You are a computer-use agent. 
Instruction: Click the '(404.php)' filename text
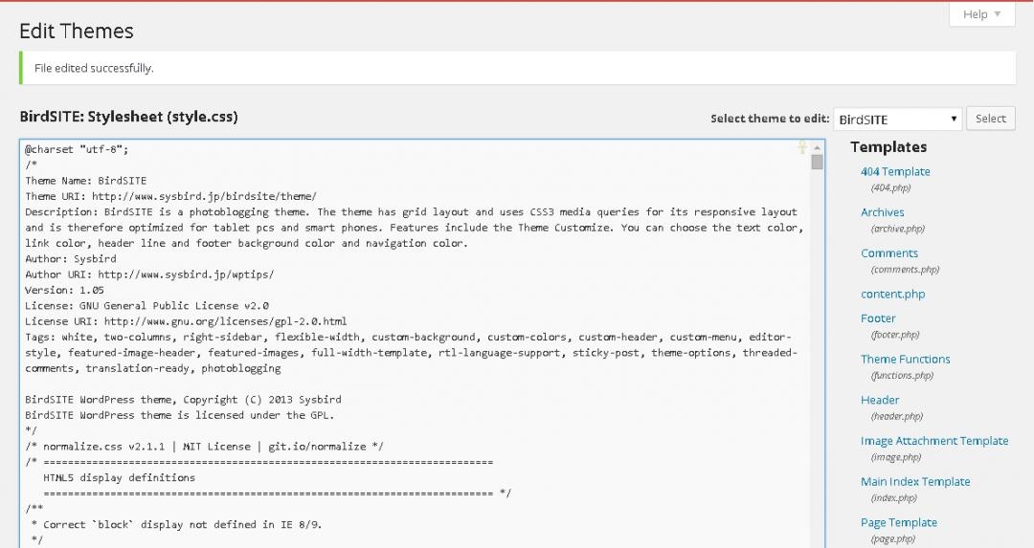(891, 187)
